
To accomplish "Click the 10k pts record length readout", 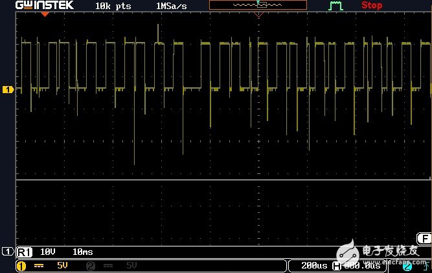I will 113,5.
